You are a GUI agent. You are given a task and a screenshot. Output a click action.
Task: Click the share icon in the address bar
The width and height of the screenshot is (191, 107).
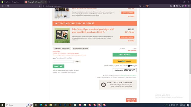pyautogui.click(x=144, y=6)
